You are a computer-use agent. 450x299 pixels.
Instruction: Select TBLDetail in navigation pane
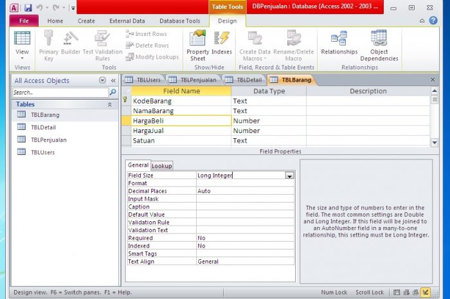pos(43,127)
